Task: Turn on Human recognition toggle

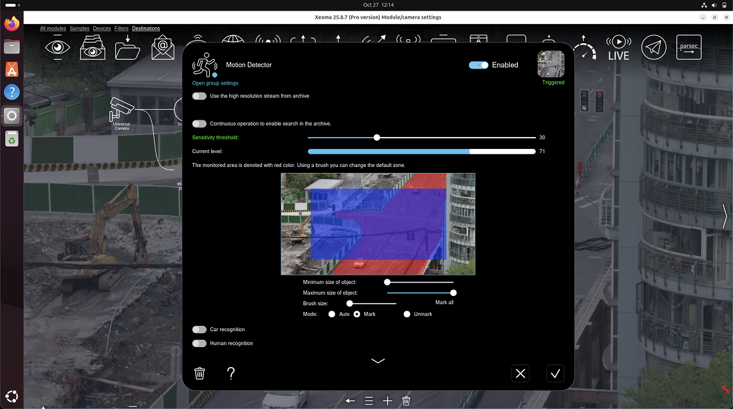Action: pyautogui.click(x=199, y=344)
